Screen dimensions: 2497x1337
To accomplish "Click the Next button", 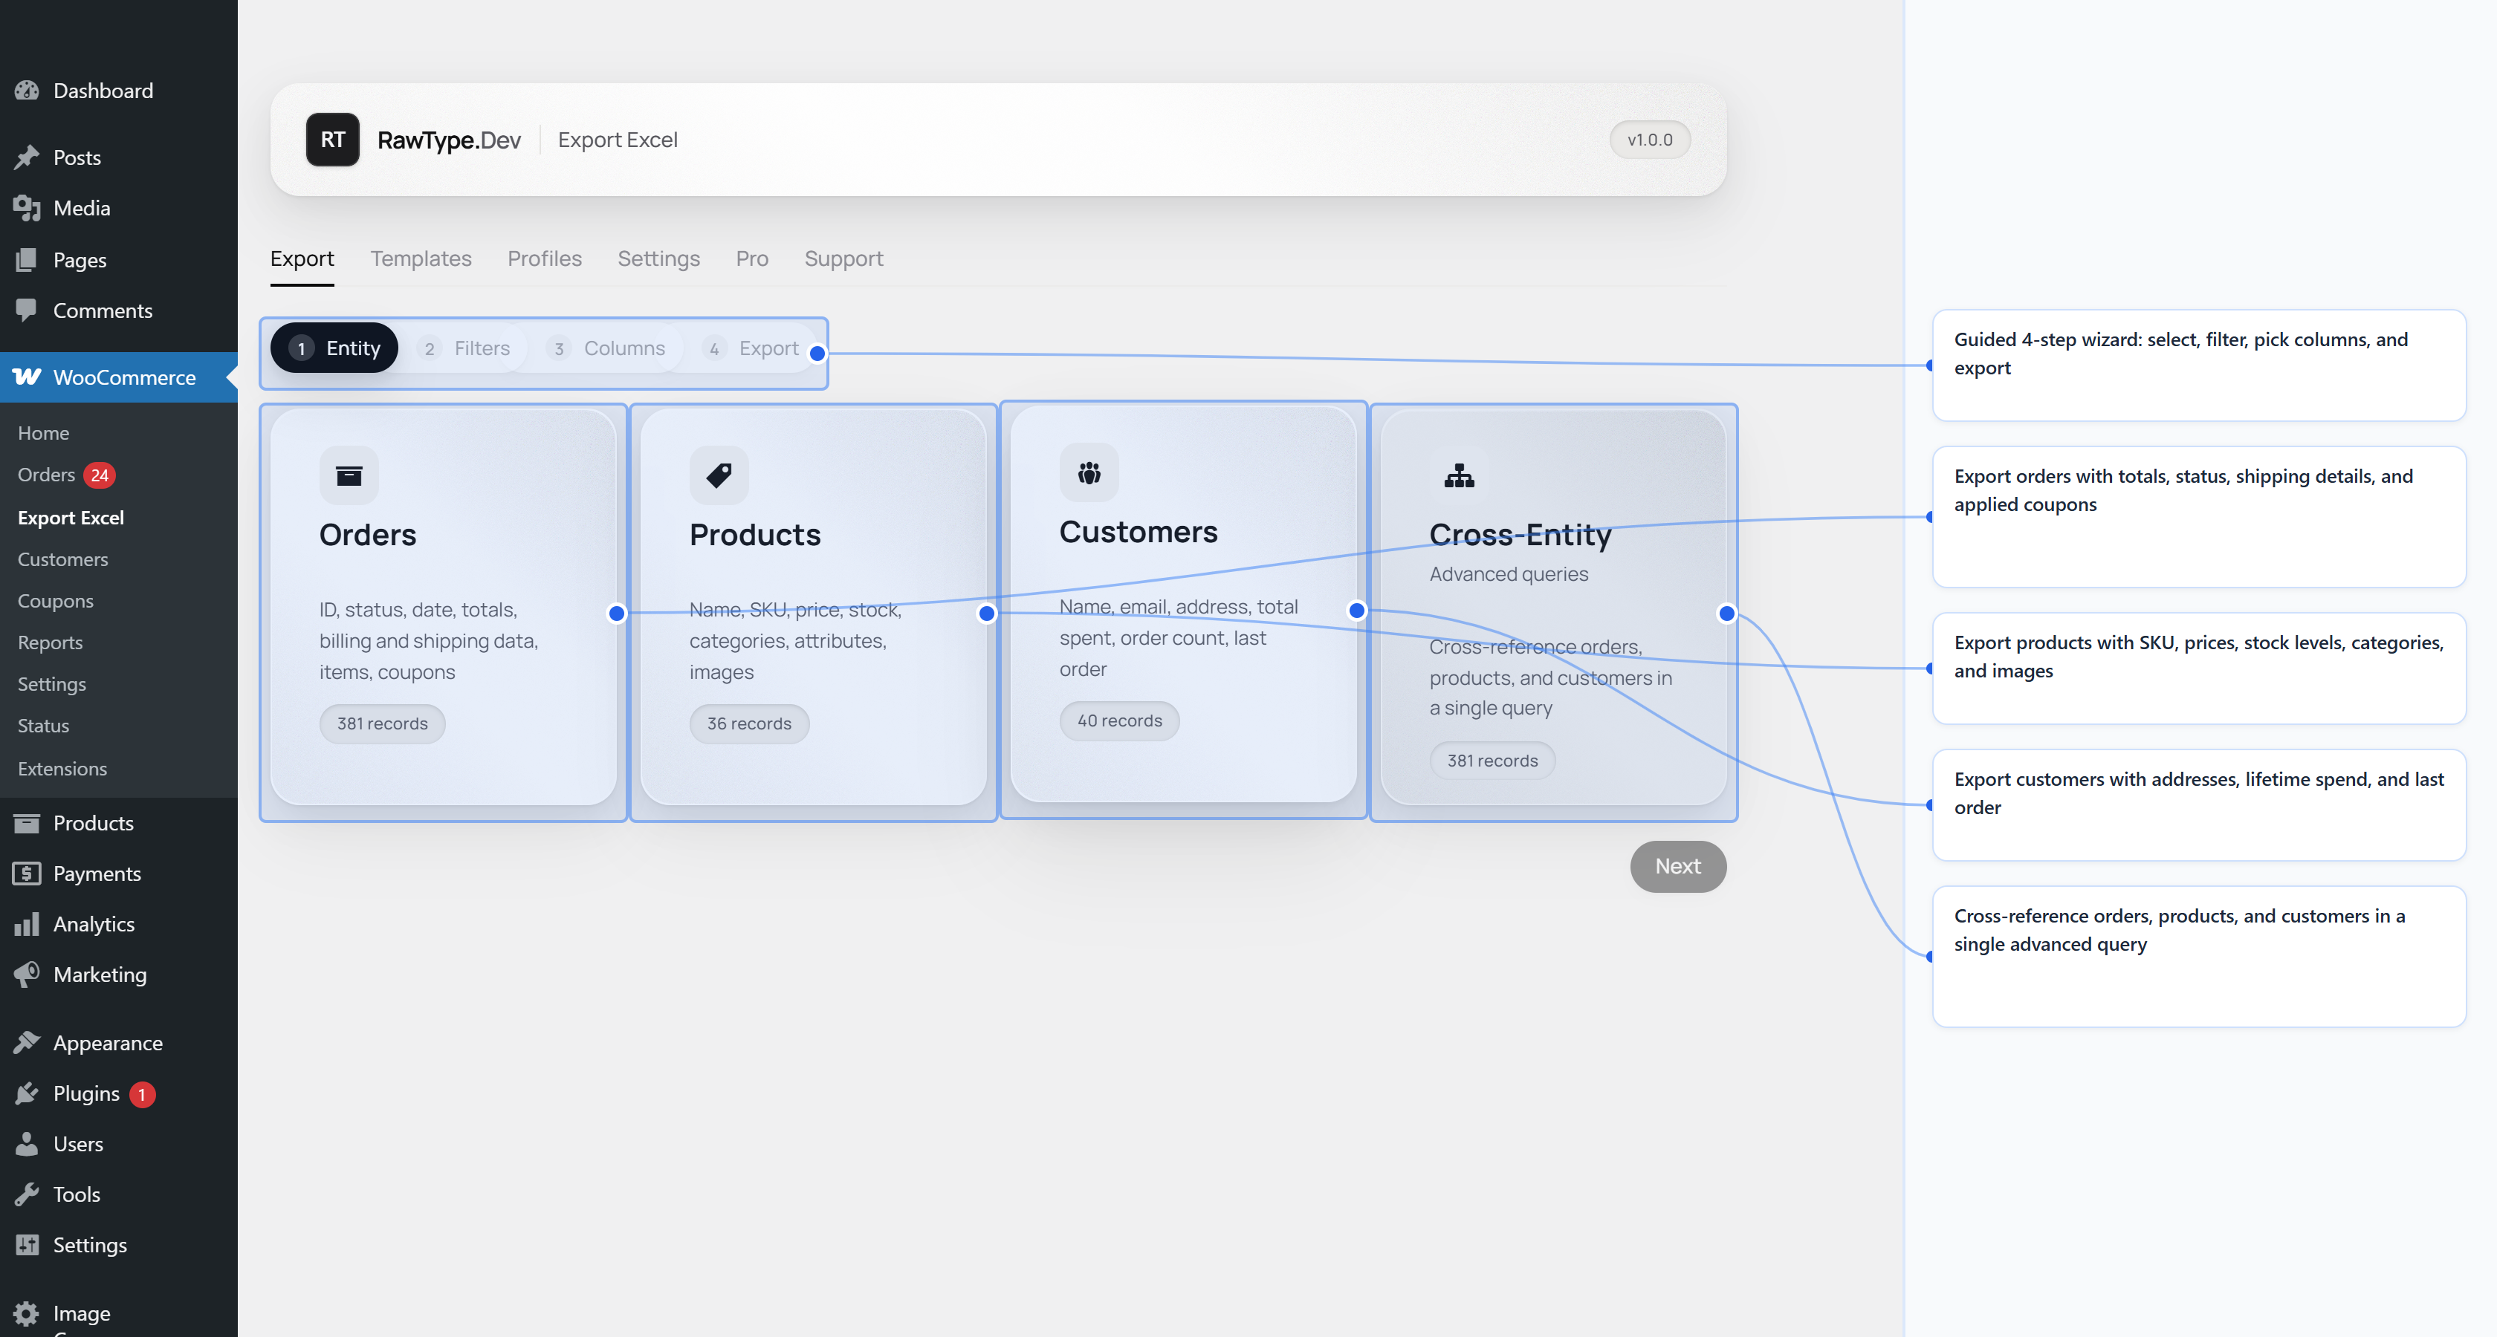I will click(x=1678, y=866).
